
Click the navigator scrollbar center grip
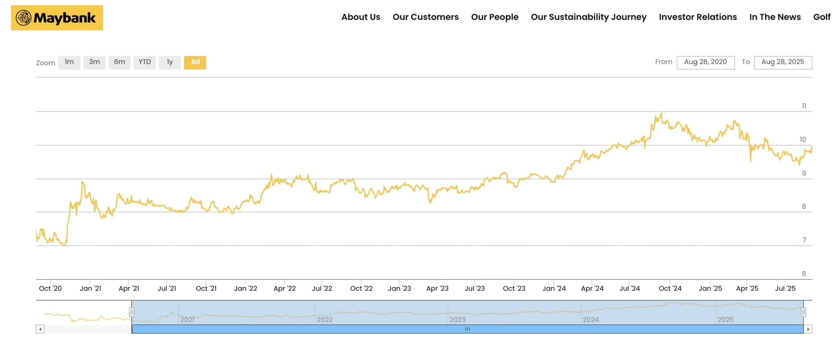[467, 329]
